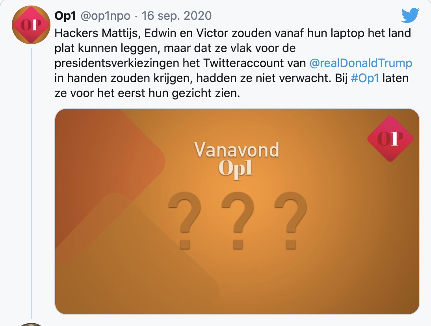Open the 16 sep. 2020 timestamp
Image resolution: width=431 pixels, height=326 pixels.
pos(176,16)
